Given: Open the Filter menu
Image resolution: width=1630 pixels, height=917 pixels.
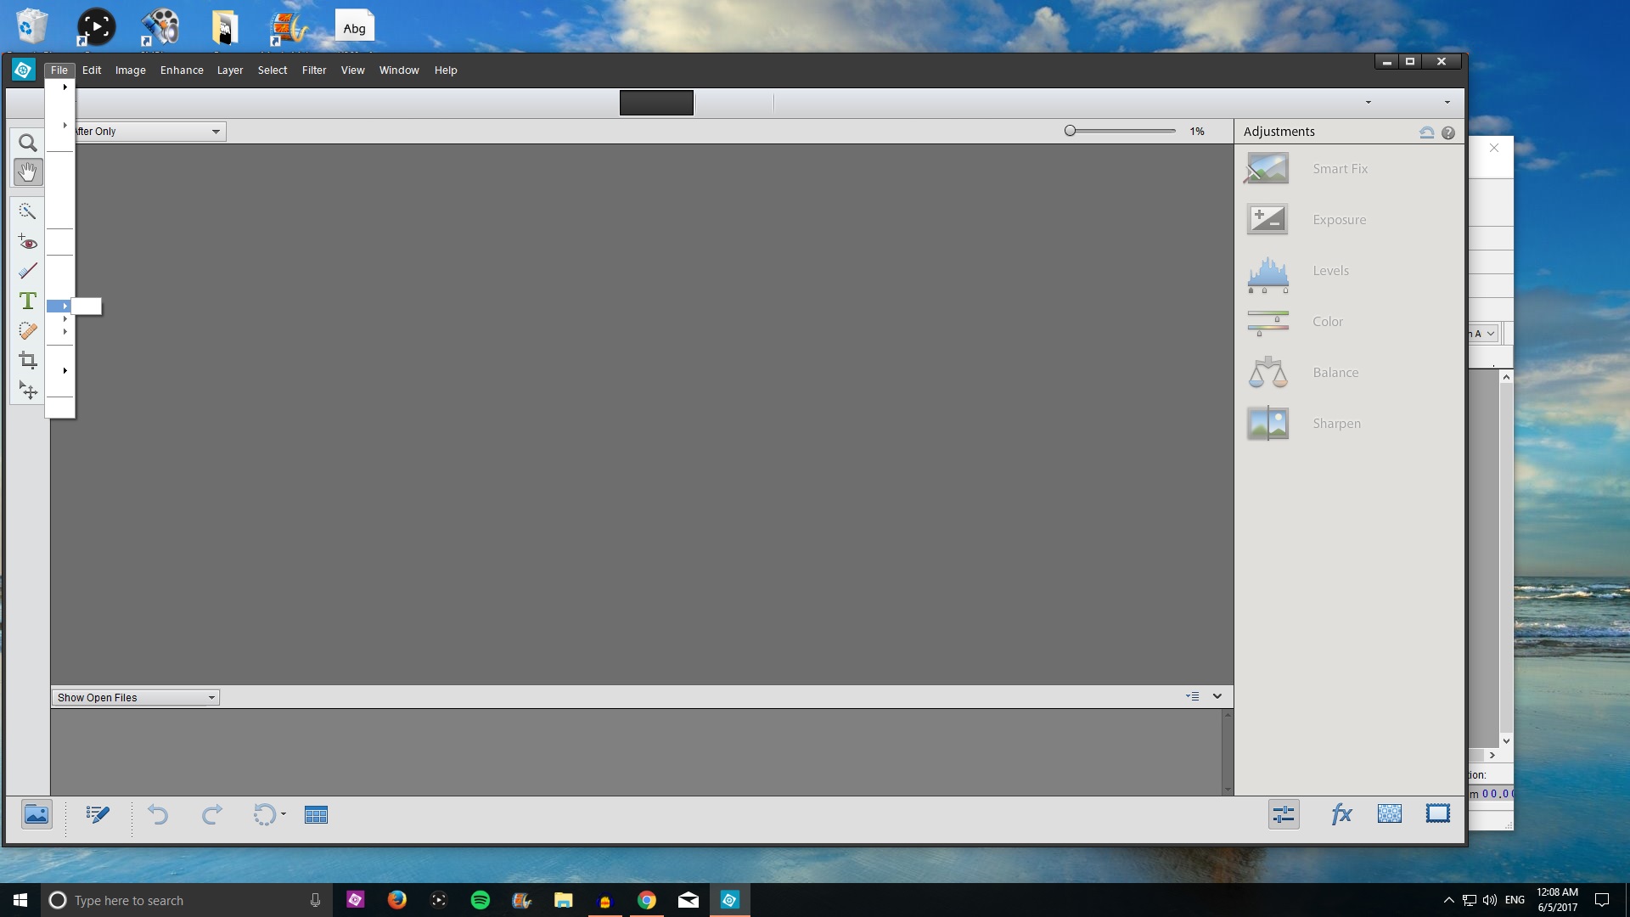Looking at the screenshot, I should tap(313, 70).
